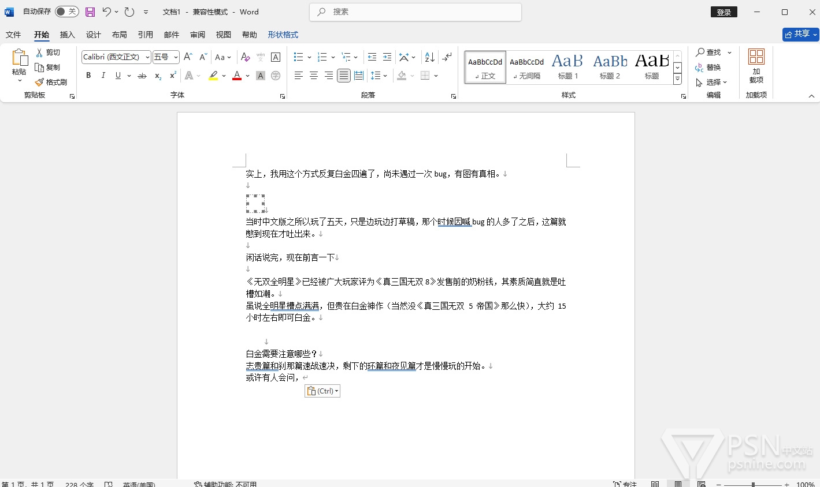Viewport: 820px width, 487px height.
Task: Click the Paste clipboard icon
Action: click(x=19, y=58)
